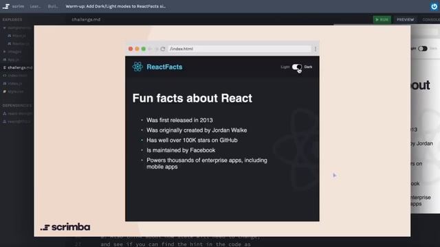Open the stylesheet file in explorer

[15, 91]
